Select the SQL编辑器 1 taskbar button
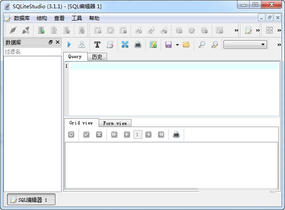This screenshot has width=285, height=210. [31, 200]
